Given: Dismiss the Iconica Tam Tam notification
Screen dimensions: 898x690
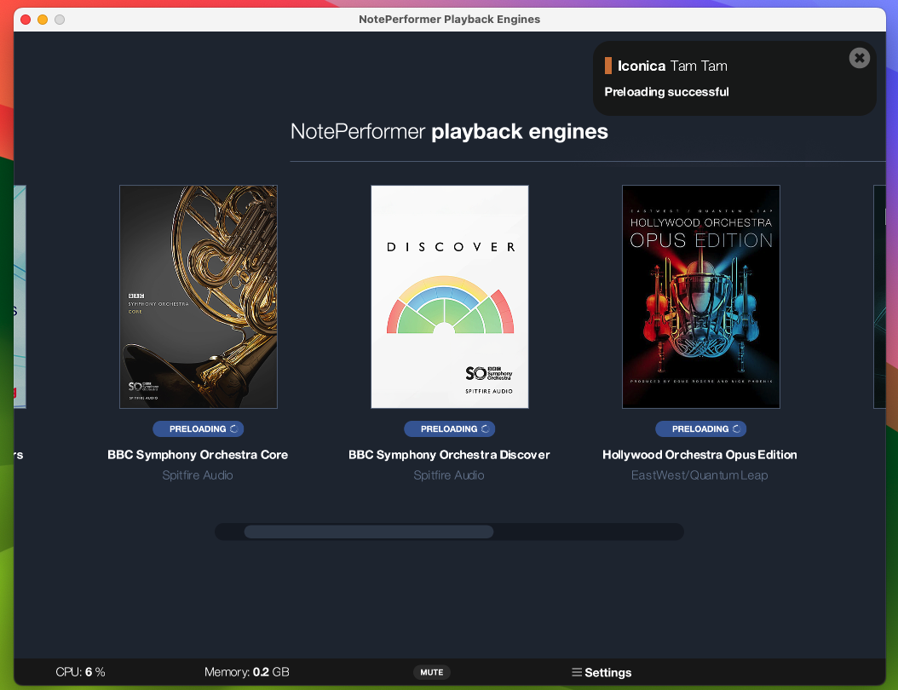Looking at the screenshot, I should click(x=859, y=58).
